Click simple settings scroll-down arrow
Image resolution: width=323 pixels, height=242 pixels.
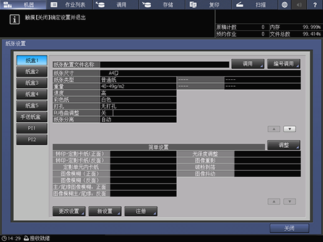coord(290,201)
